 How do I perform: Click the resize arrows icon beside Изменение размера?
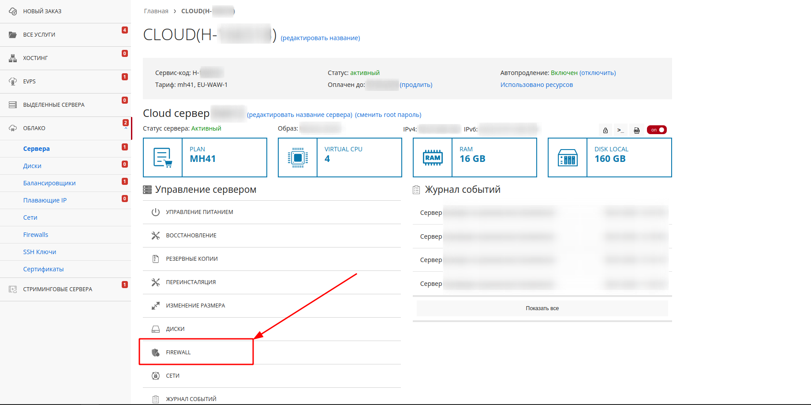pos(156,306)
